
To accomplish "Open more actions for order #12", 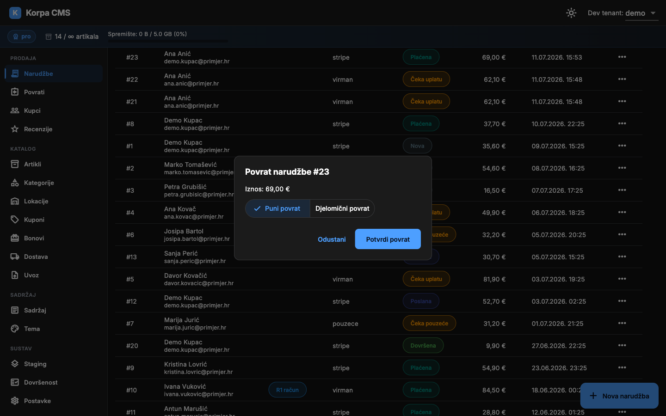I will pyautogui.click(x=622, y=301).
